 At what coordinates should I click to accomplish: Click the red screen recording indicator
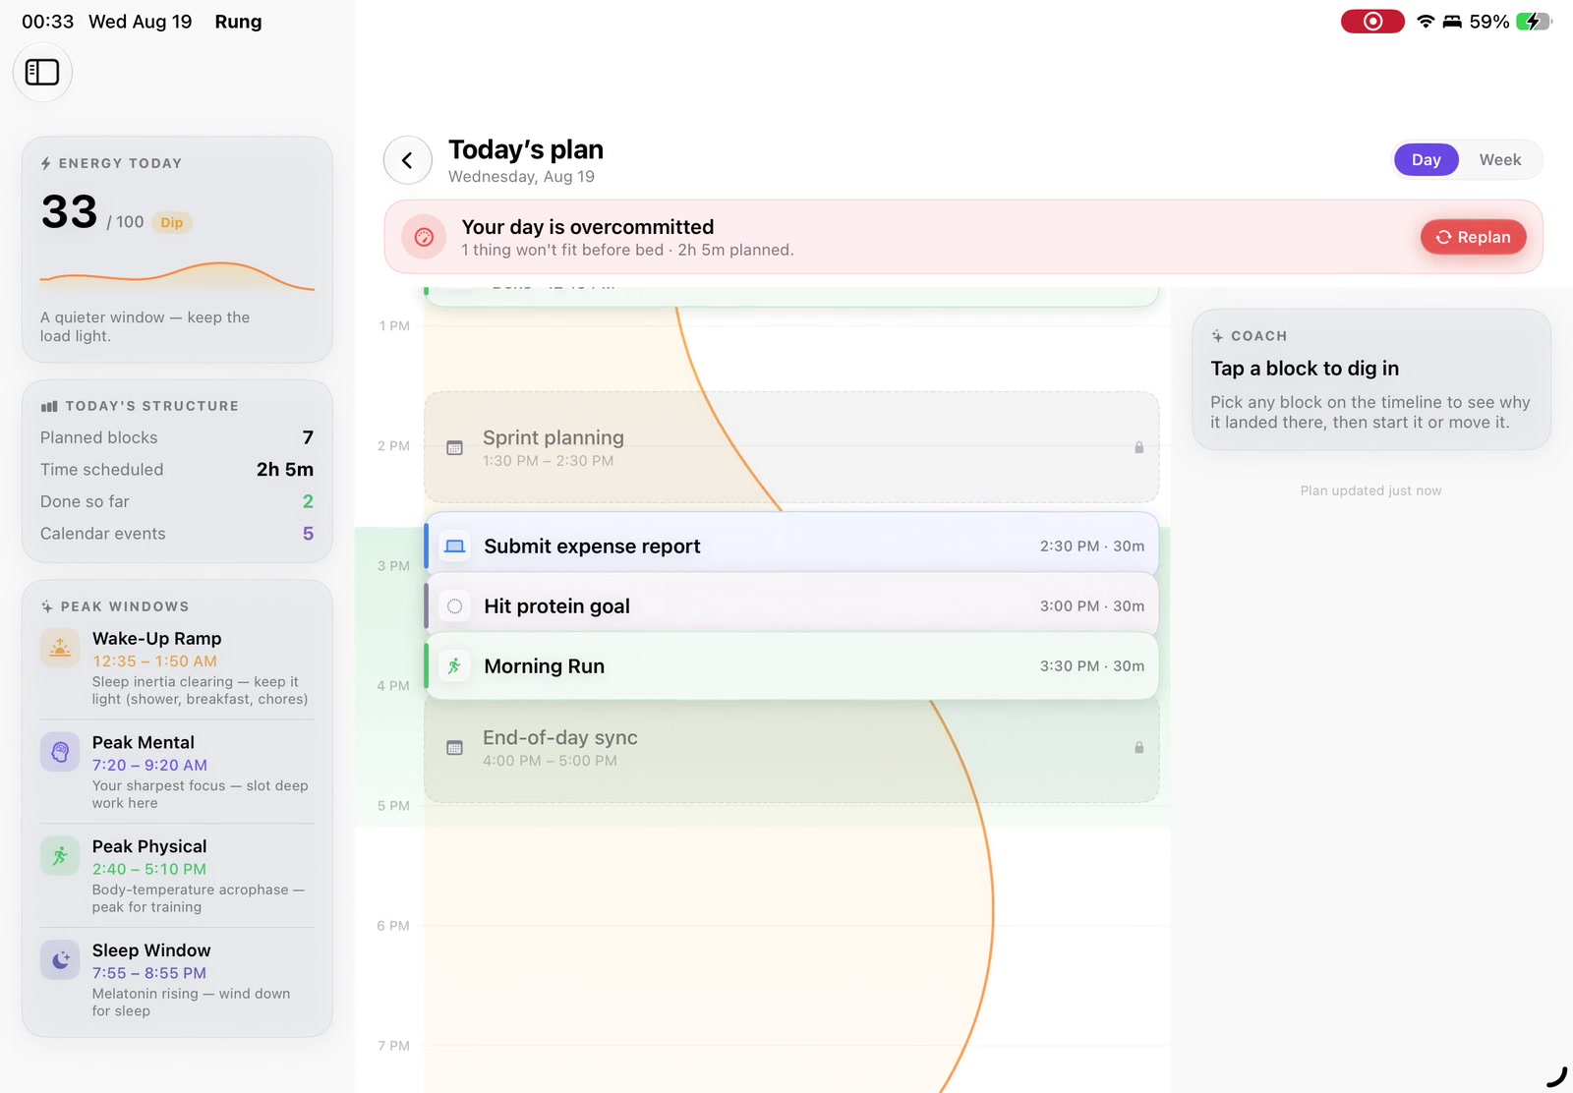coord(1372,22)
